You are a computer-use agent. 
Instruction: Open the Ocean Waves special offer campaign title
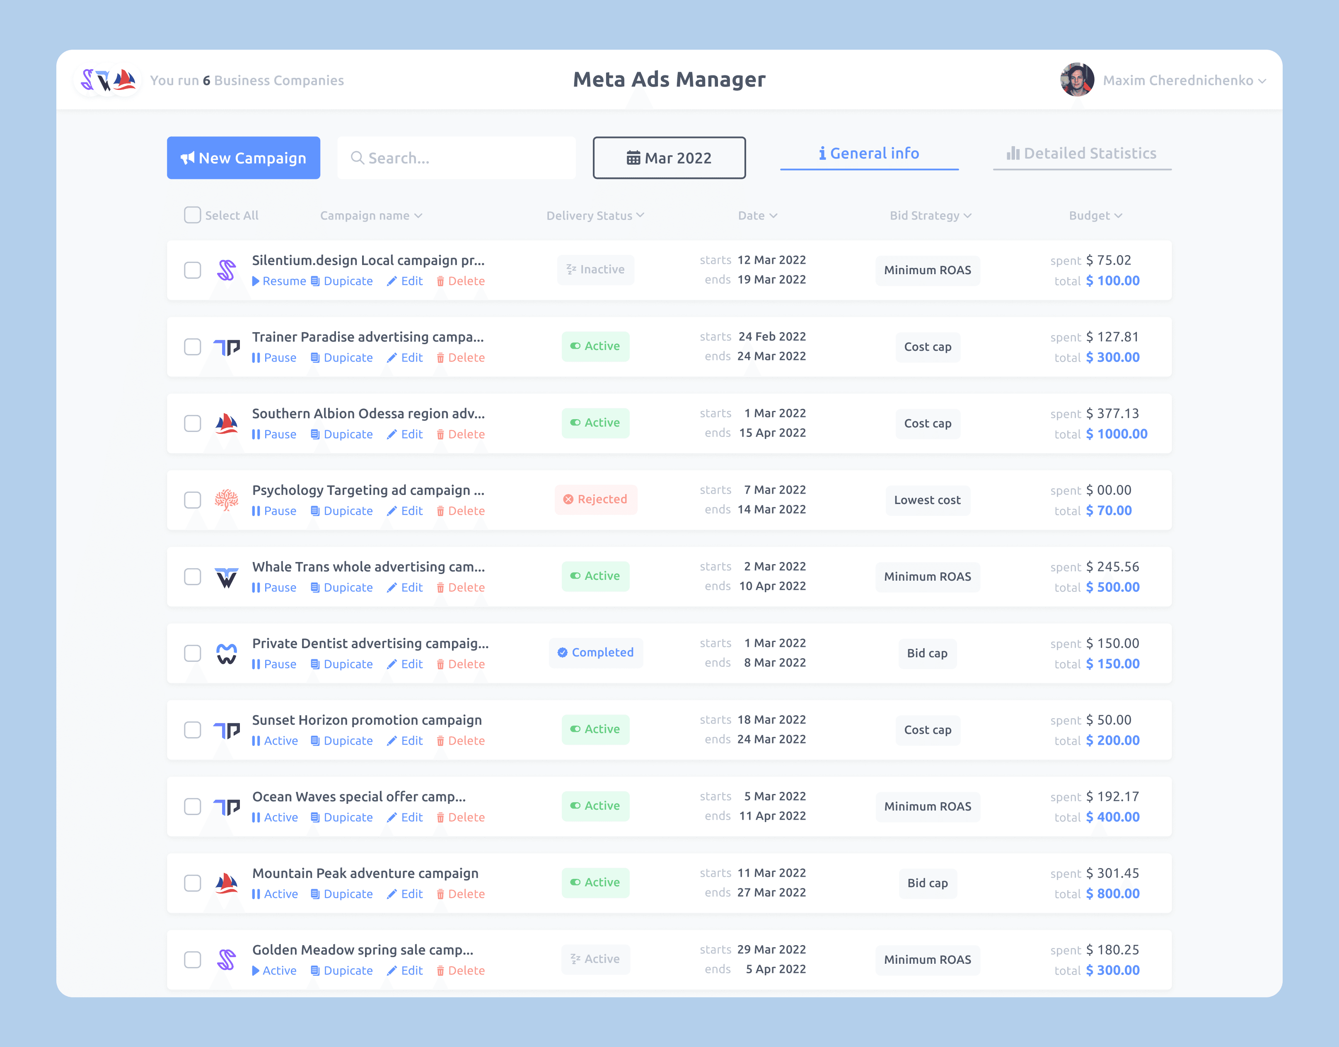[359, 797]
